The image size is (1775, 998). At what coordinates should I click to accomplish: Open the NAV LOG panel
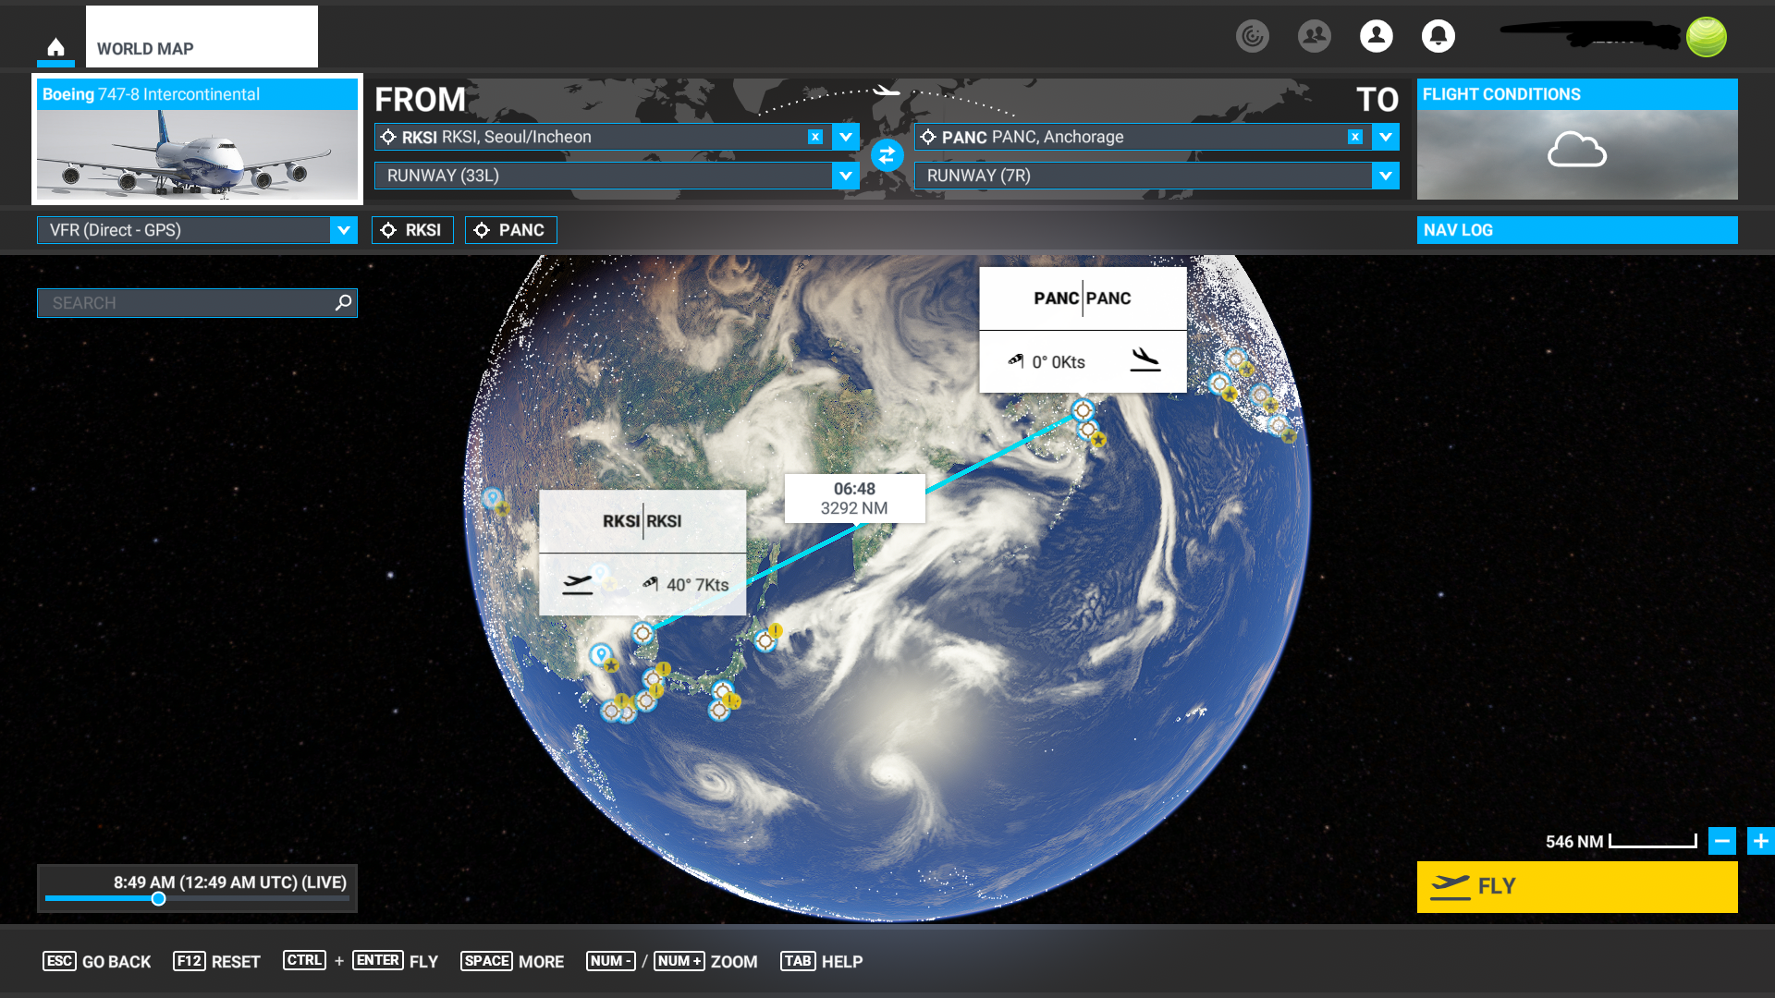point(1576,230)
